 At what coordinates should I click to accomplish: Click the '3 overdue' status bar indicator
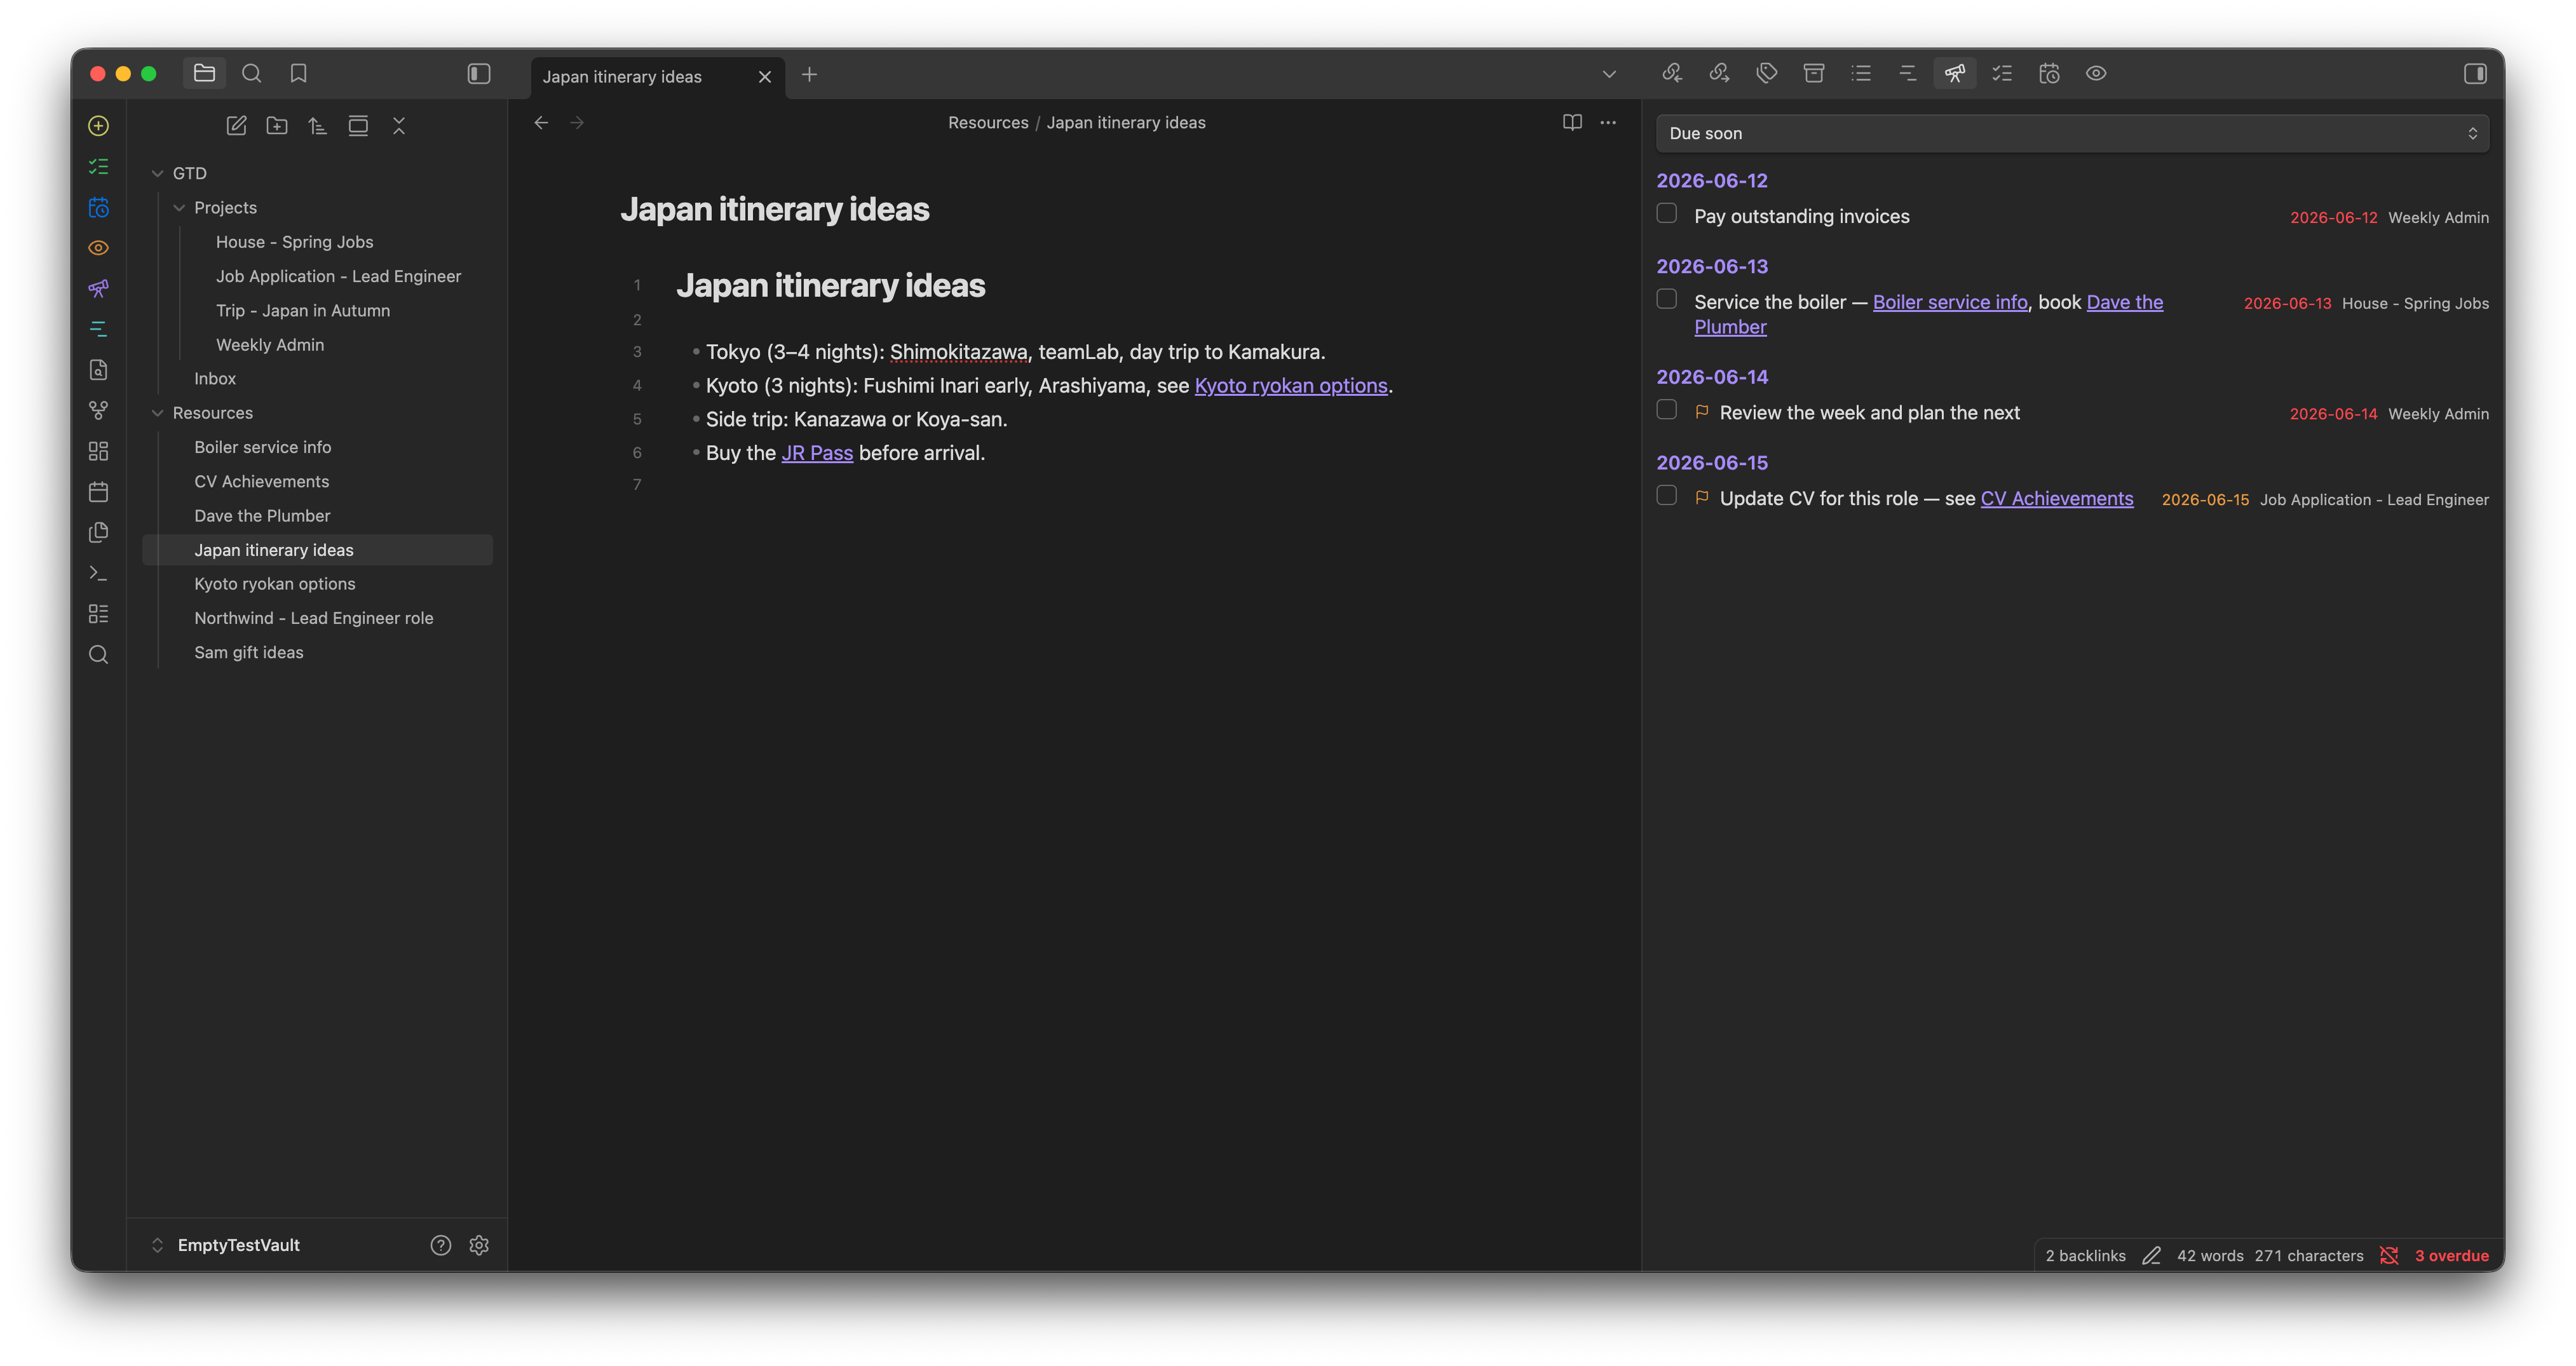click(x=2451, y=1255)
